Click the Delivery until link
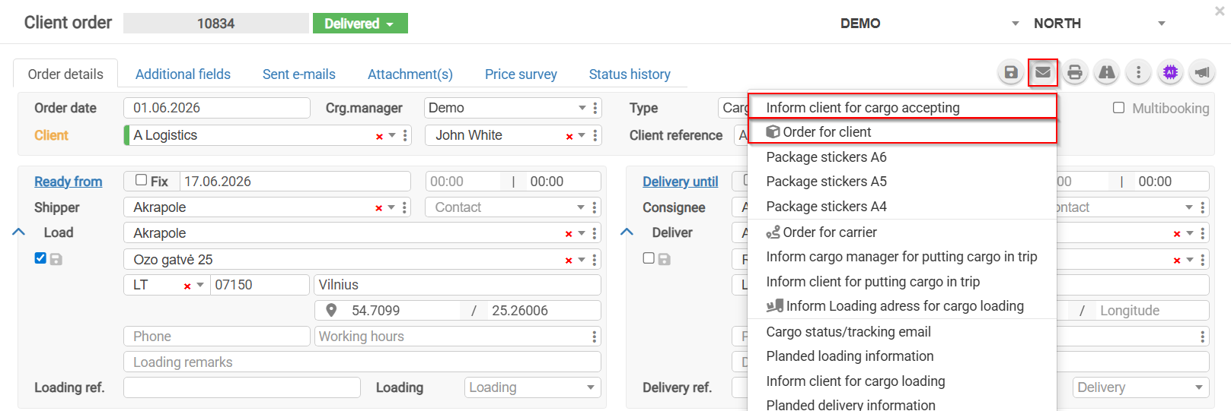Image resolution: width=1231 pixels, height=411 pixels. [680, 182]
